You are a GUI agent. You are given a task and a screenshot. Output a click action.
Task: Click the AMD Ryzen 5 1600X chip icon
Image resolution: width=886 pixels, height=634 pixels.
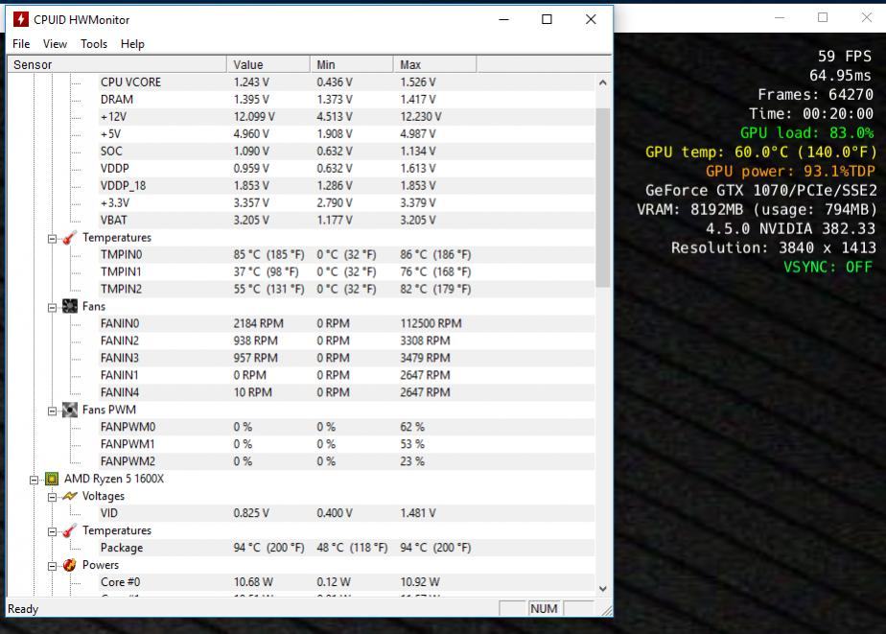pos(52,480)
